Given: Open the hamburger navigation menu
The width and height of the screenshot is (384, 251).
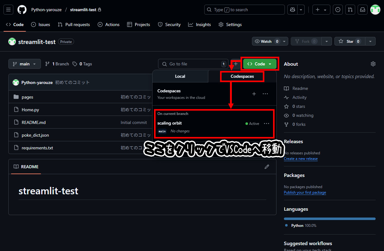Looking at the screenshot, I should tap(8, 10).
